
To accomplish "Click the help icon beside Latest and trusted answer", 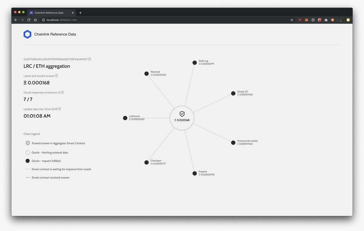I will [x=56, y=76].
